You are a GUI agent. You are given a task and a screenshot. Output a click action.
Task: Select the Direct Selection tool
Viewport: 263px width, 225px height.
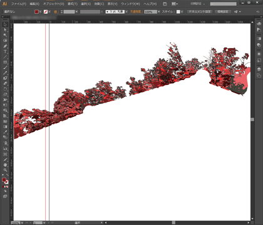5,30
